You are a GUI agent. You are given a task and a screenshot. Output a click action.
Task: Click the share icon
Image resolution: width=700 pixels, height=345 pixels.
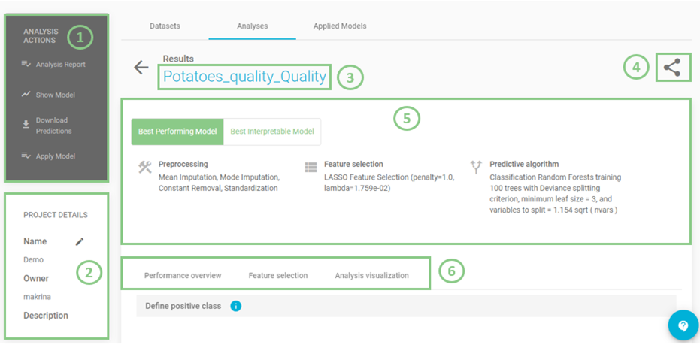click(x=672, y=68)
